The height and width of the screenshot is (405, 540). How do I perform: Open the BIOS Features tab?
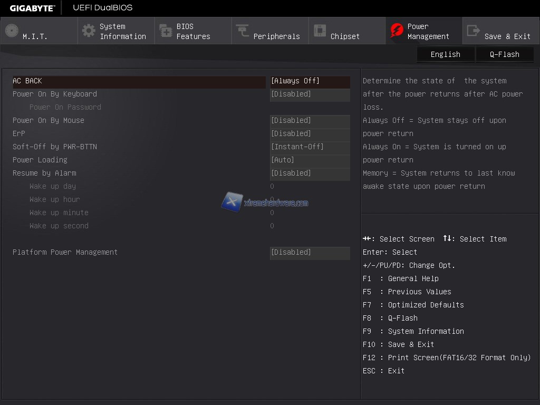pos(193,31)
